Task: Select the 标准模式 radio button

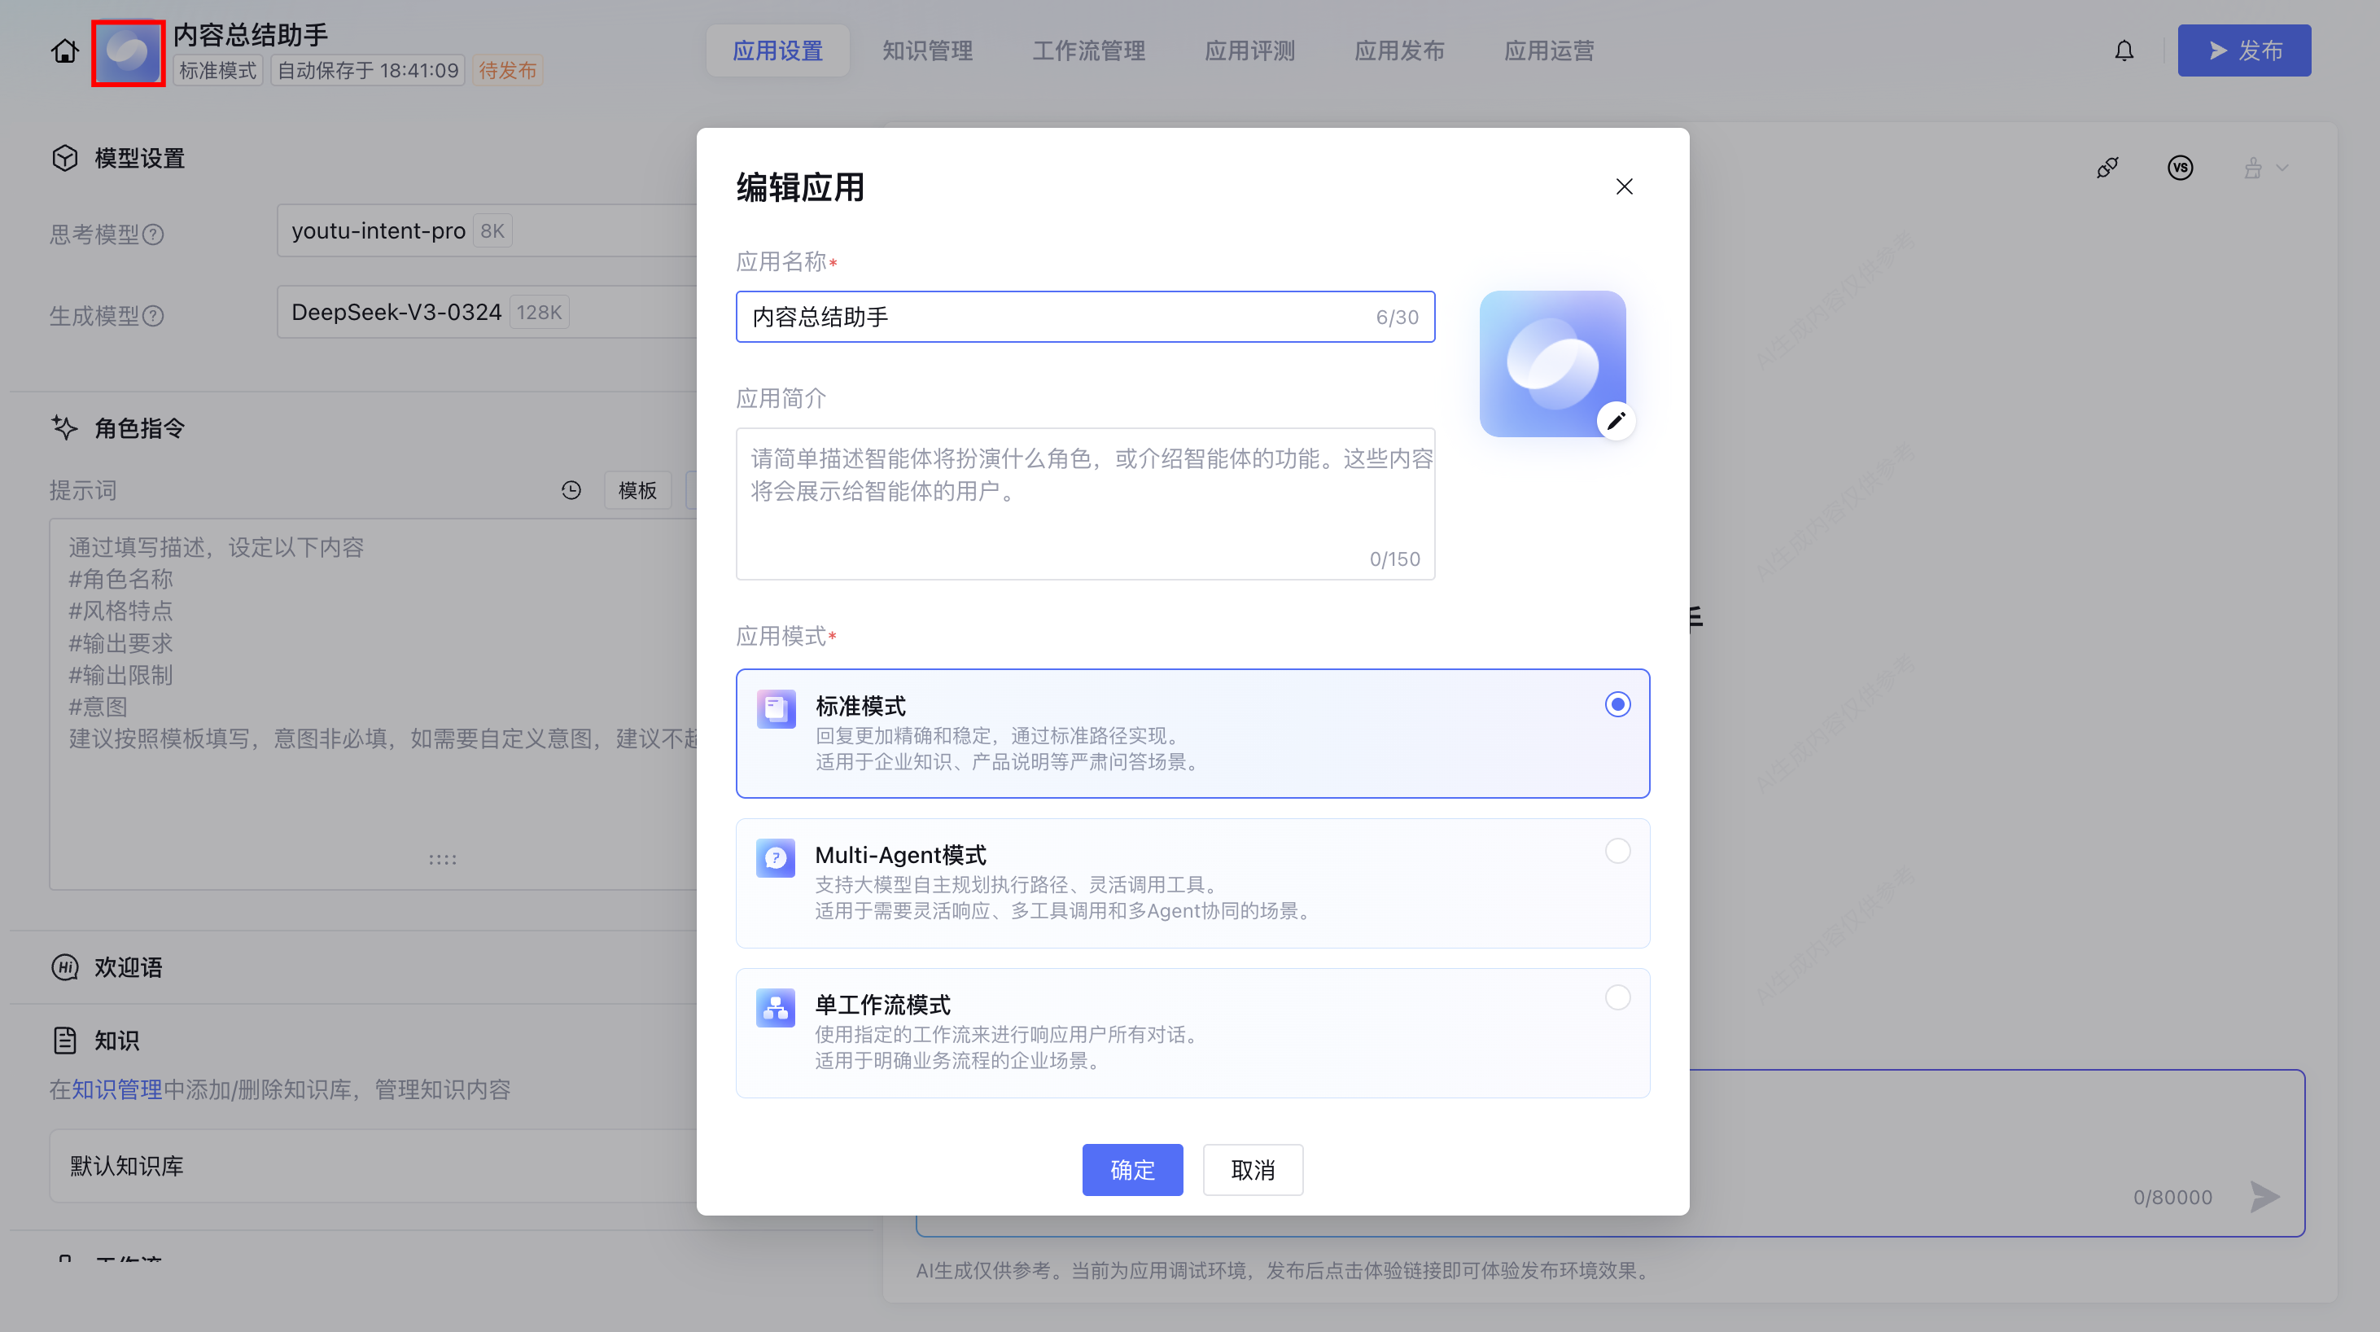Action: coord(1617,704)
